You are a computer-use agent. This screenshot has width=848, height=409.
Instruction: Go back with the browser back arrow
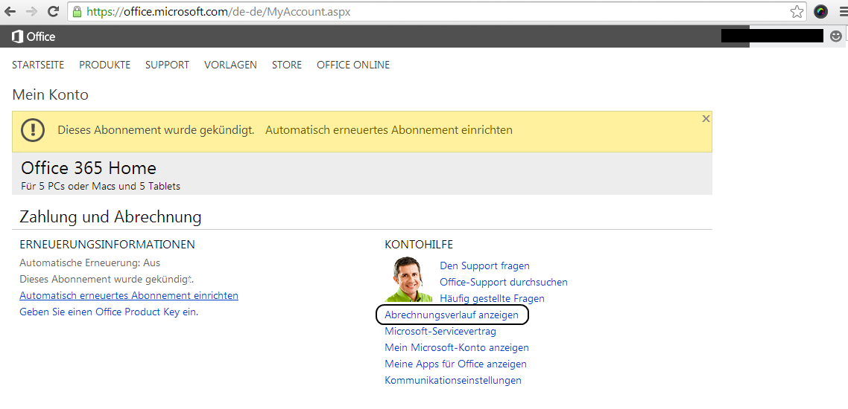(10, 11)
